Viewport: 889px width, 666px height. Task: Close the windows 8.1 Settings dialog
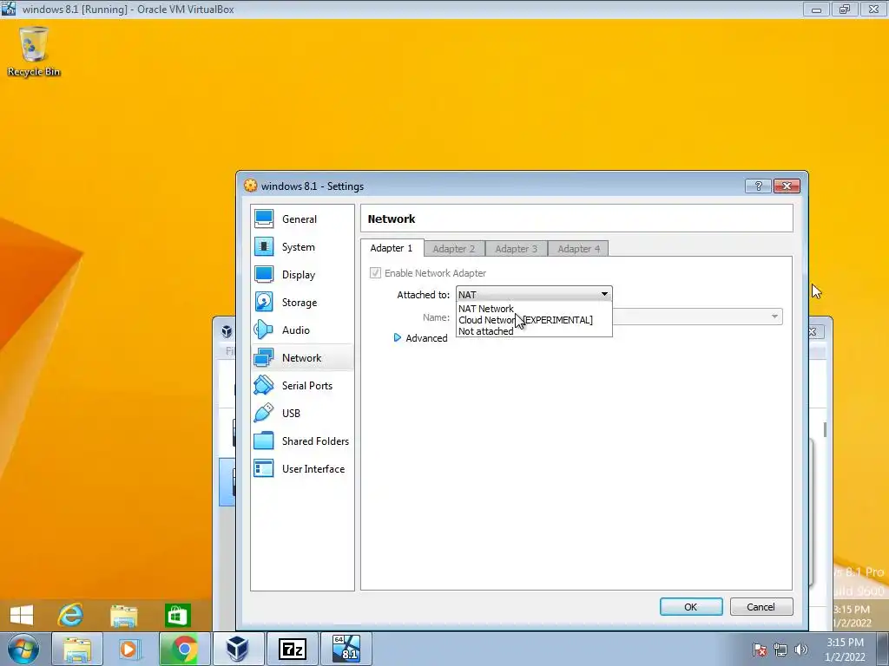pyautogui.click(x=787, y=186)
